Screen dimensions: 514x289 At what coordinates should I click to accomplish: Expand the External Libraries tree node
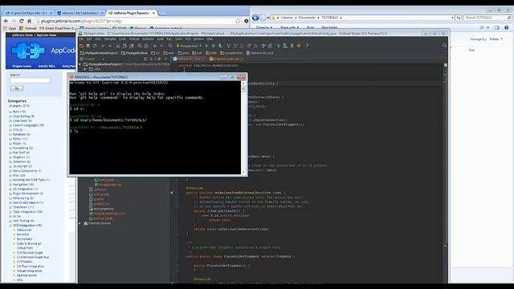(x=80, y=223)
